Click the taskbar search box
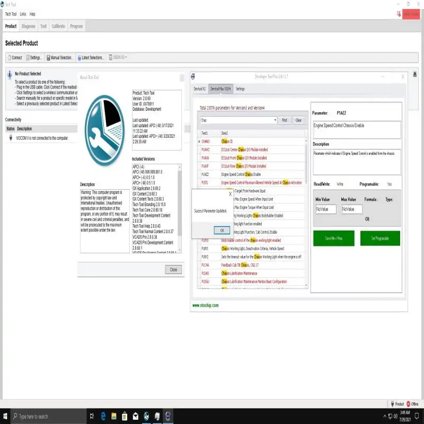This screenshot has width=424, height=424. [49, 416]
